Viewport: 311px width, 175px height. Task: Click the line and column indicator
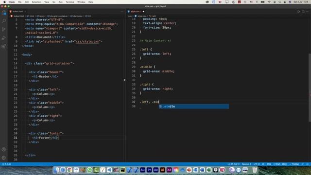(x=233, y=164)
